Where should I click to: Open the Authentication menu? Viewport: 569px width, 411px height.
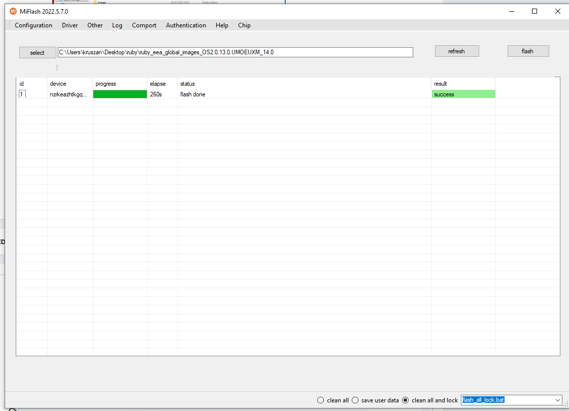click(x=186, y=25)
